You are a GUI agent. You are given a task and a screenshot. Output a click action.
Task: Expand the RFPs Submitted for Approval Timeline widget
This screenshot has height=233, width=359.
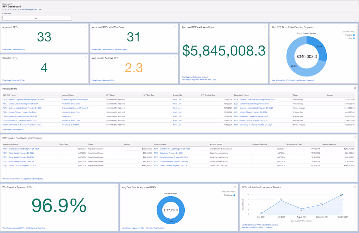coord(354,186)
